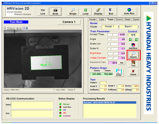
Task: Start the Live camera feed
Action: 43,12
